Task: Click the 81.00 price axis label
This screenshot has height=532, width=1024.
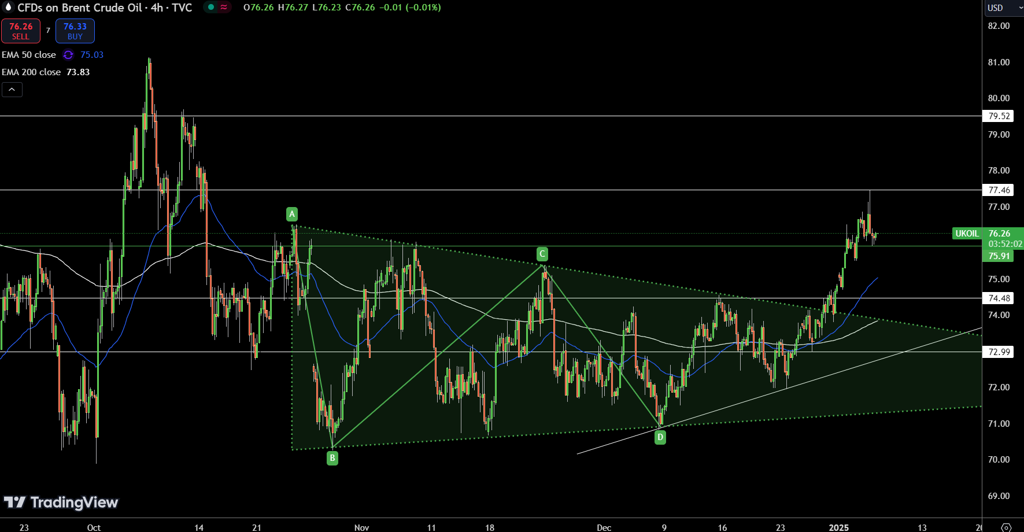Action: [x=999, y=62]
